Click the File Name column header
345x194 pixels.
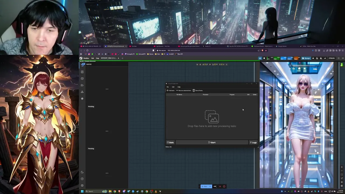pyautogui.click(x=179, y=95)
